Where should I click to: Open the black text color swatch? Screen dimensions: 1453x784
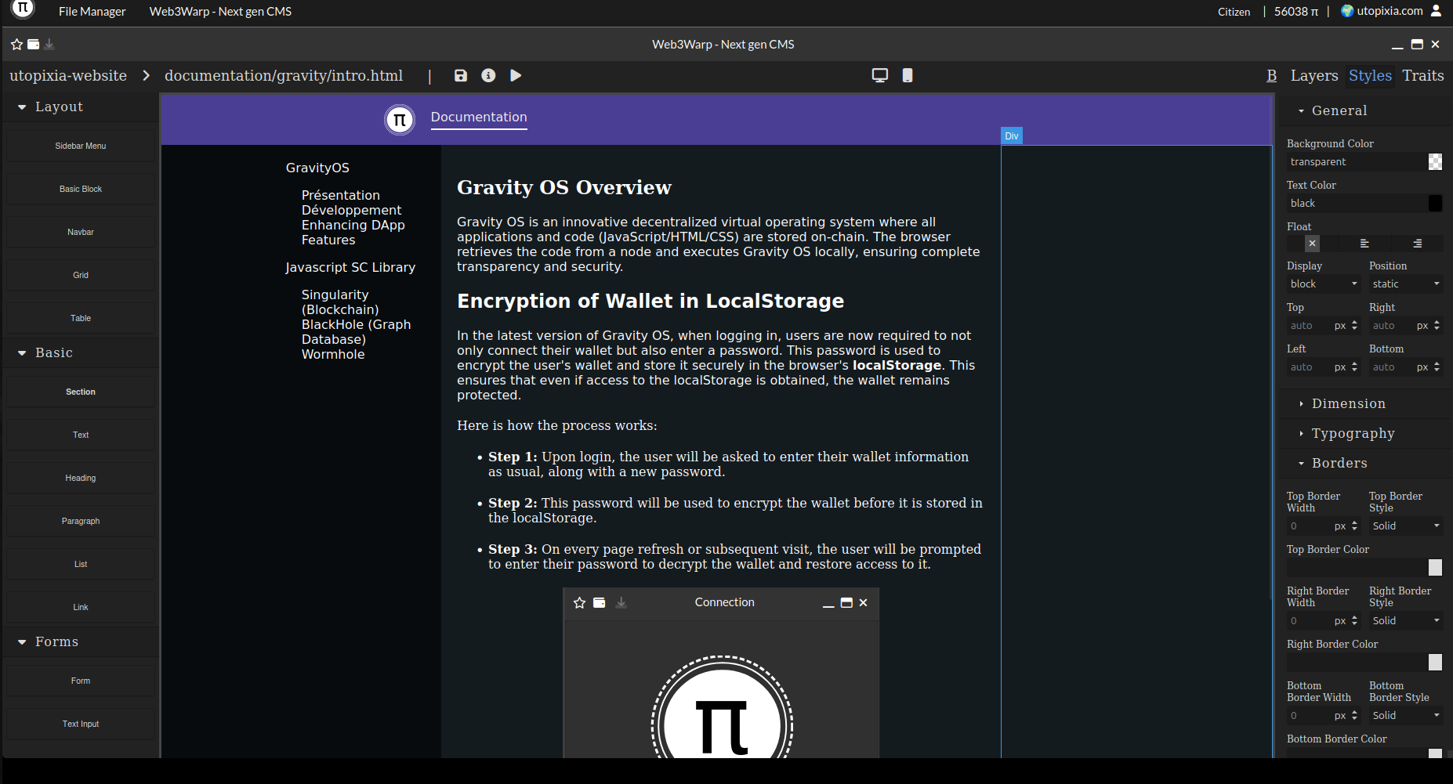(1435, 204)
